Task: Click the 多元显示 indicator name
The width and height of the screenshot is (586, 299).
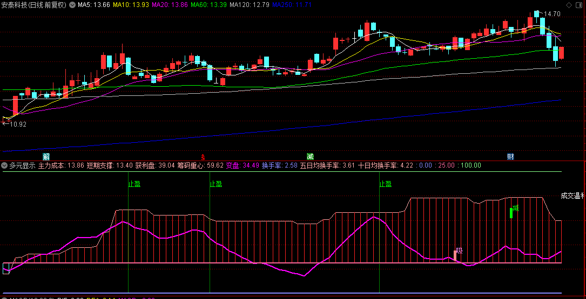Action: (x=22, y=165)
